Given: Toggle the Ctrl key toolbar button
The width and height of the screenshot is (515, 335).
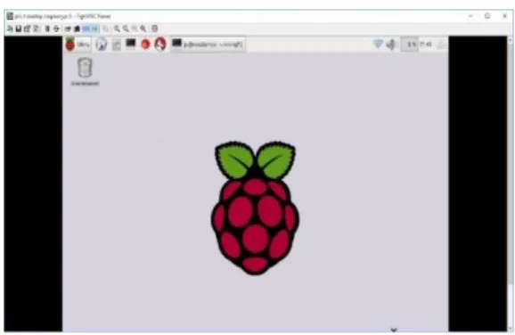Looking at the screenshot, I should 86,29.
